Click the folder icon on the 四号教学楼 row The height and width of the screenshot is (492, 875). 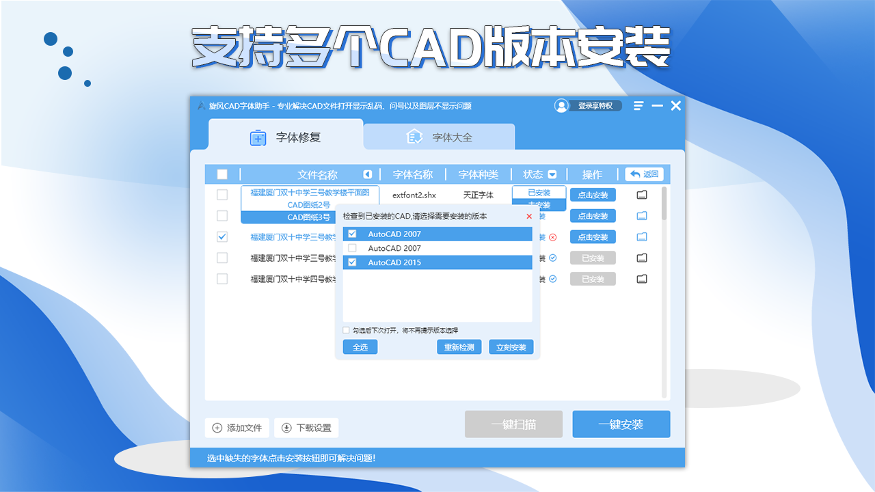[x=640, y=279]
